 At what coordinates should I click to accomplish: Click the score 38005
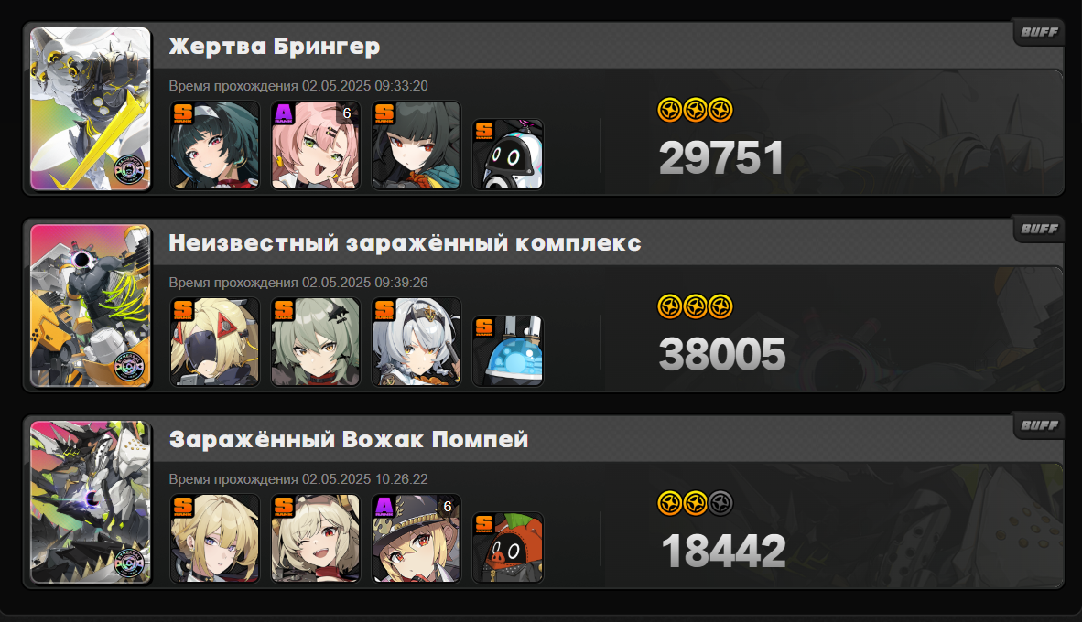(722, 354)
